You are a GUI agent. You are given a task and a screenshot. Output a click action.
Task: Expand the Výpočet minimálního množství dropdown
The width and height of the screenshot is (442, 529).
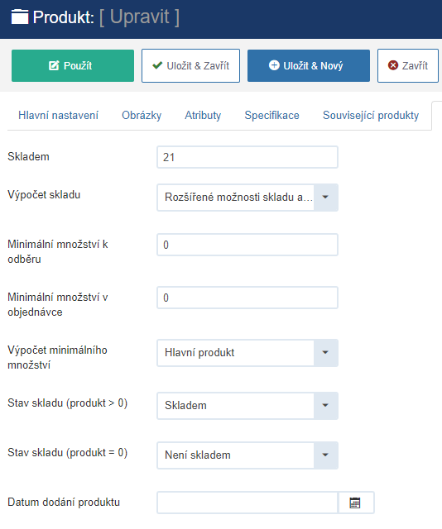tap(247, 353)
